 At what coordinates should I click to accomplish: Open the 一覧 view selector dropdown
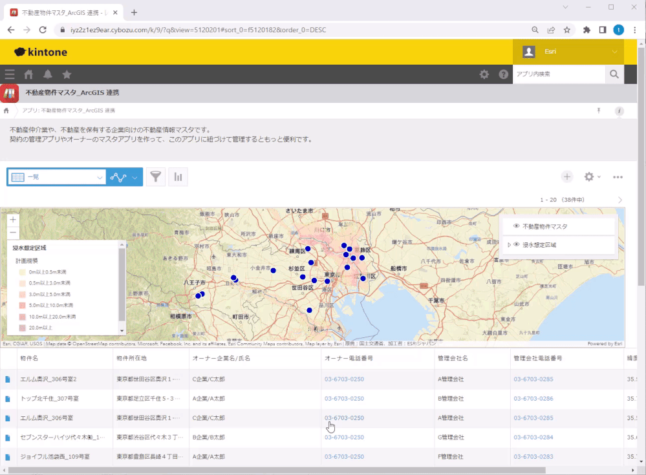coord(56,177)
